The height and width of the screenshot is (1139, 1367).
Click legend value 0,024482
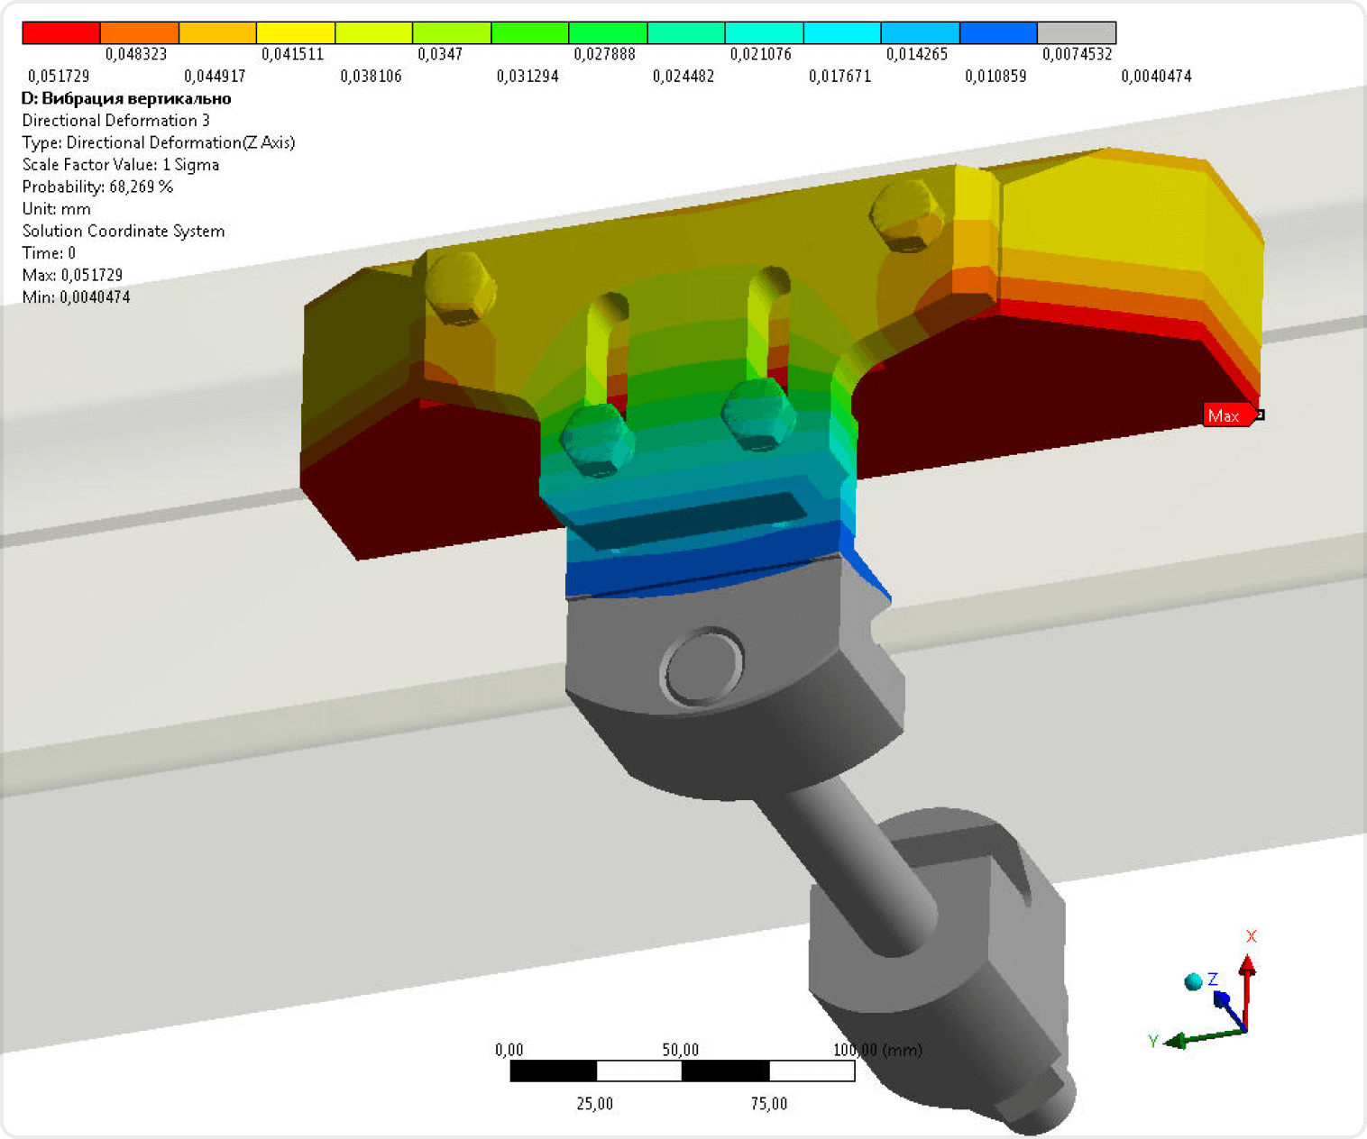683,77
